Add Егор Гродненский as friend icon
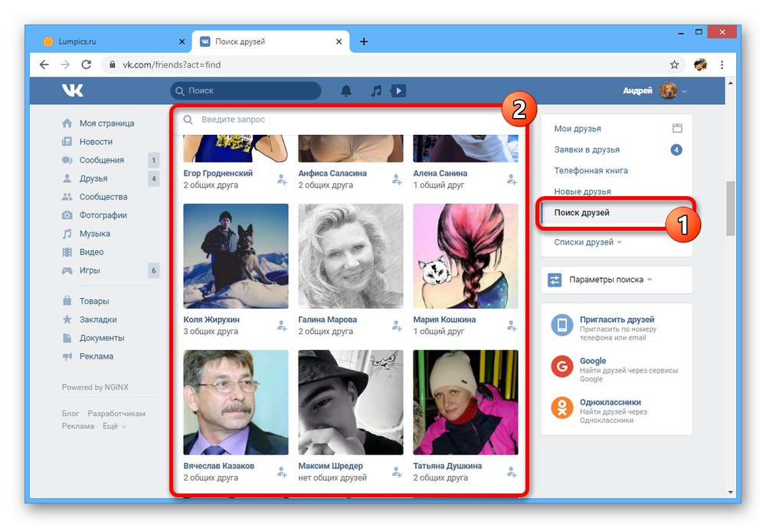Screen dimensions: 766x528 pos(282,179)
